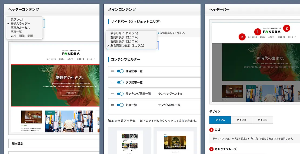The width and height of the screenshot is (300, 154).
Task: Disable the ランキング記事一覧 switch
Action: 120,94
